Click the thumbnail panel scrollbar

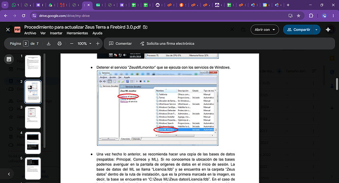(x=44, y=101)
